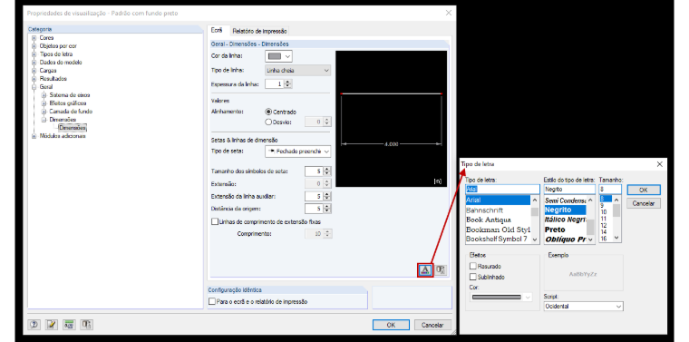
Task: Confirm with OK in Propriedades de visualização
Action: coord(391,325)
